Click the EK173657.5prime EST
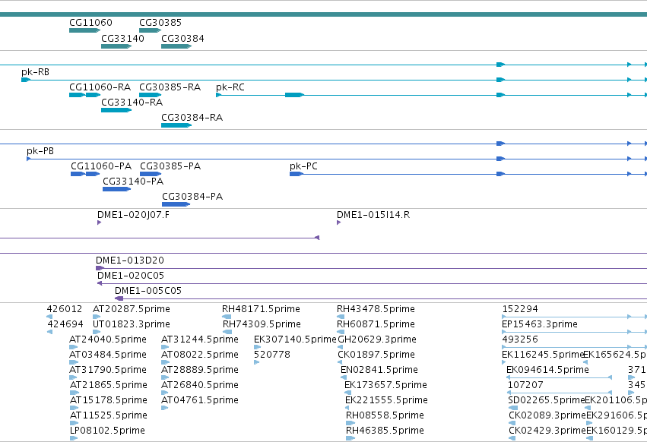 coord(385,385)
